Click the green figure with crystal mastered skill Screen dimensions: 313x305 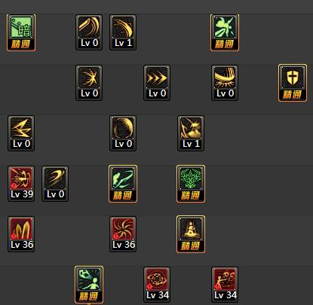[x=89, y=285]
